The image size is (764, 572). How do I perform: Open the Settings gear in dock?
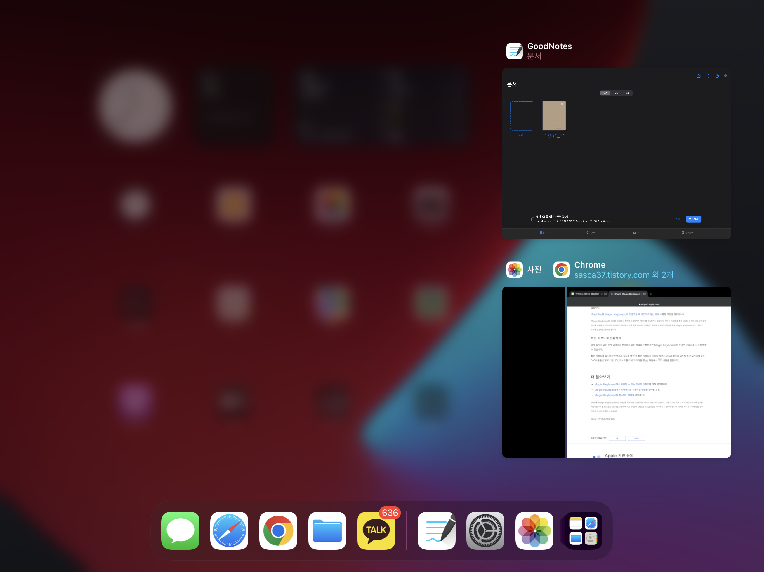(x=485, y=530)
